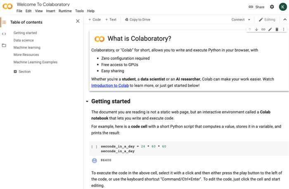The height and width of the screenshot is (189, 289).
Task: Delete the cell with trash icon
Action: (x=277, y=29)
